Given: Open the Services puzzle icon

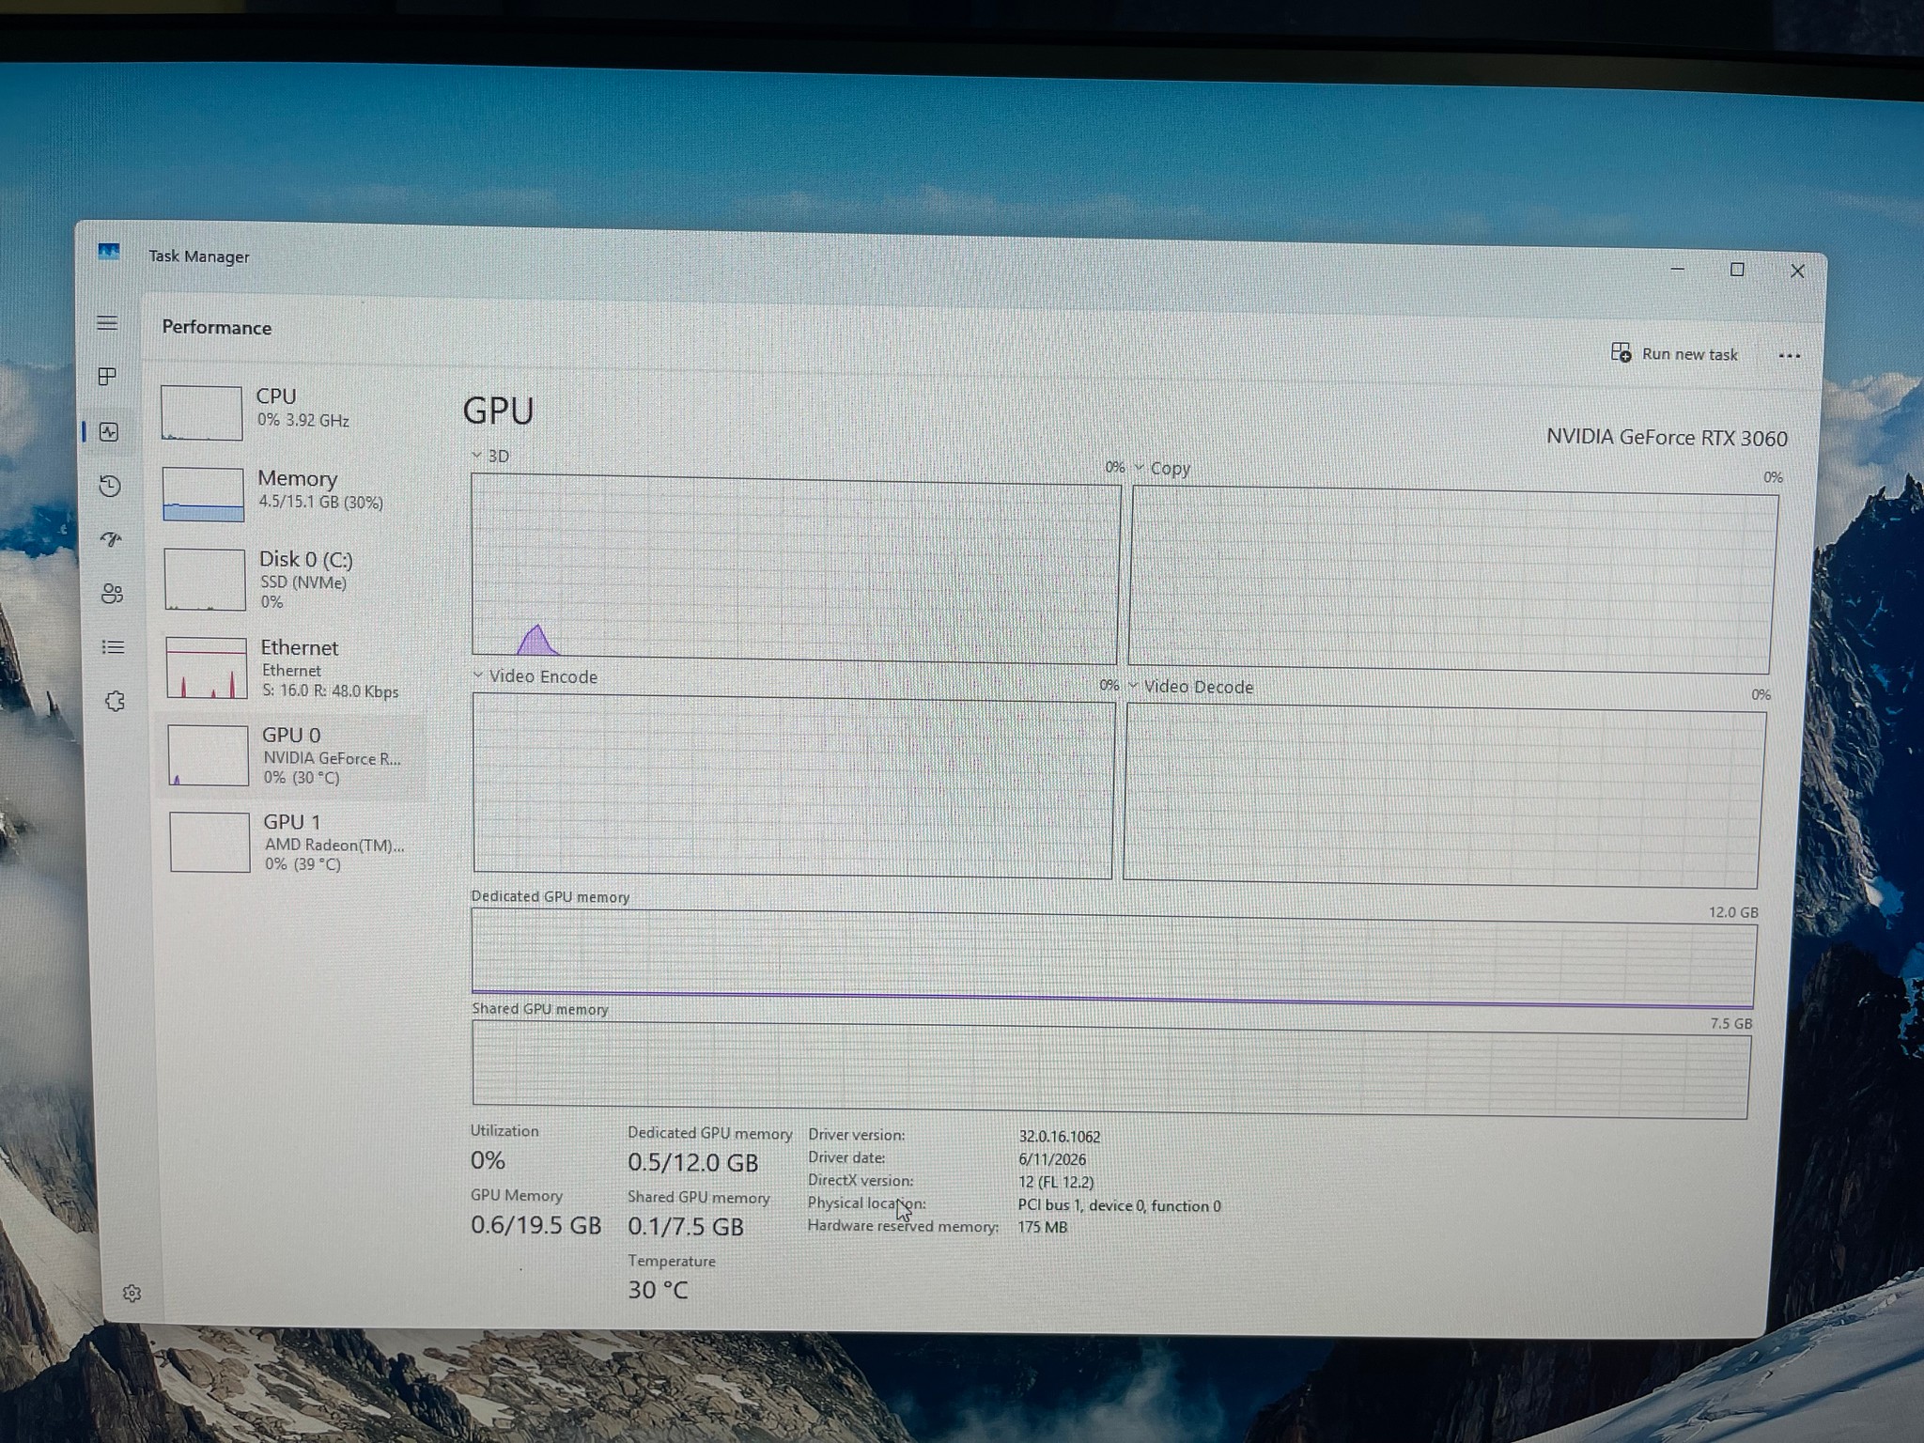Looking at the screenshot, I should (x=115, y=701).
